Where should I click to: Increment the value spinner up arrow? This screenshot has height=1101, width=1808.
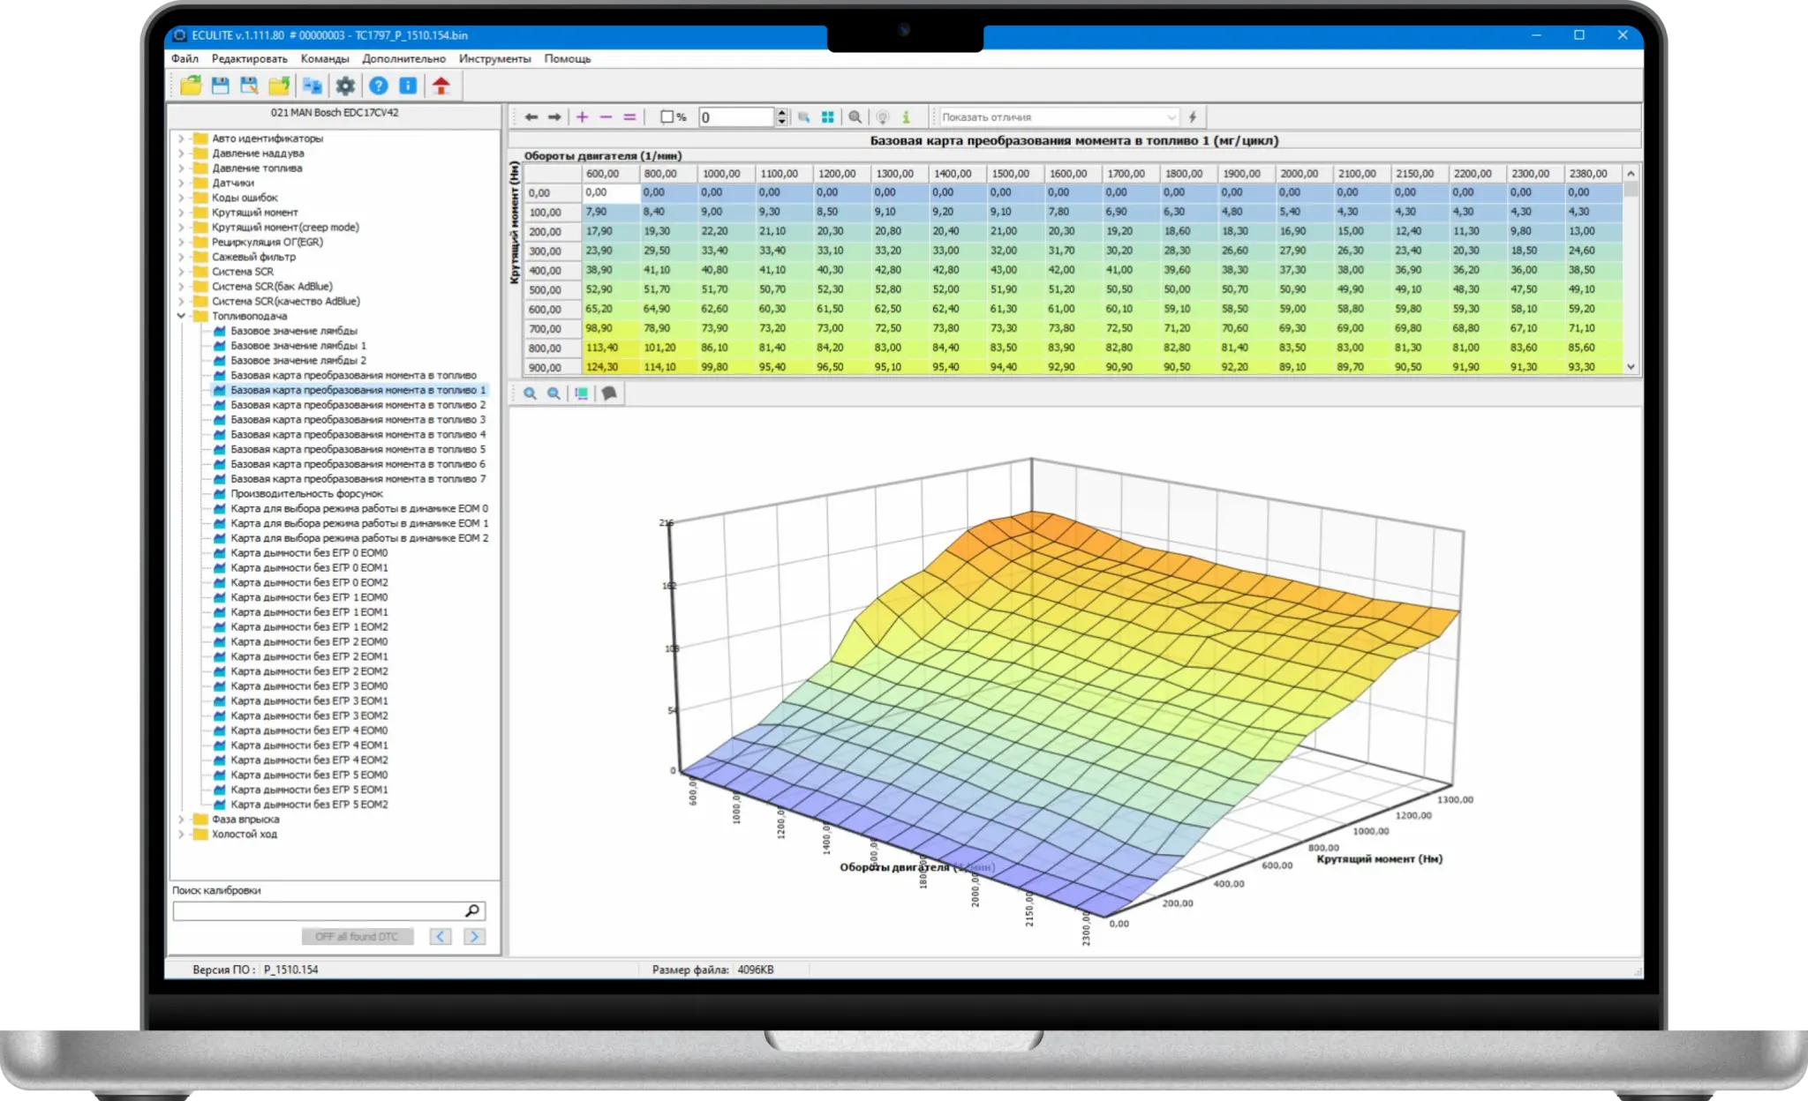[x=781, y=112]
